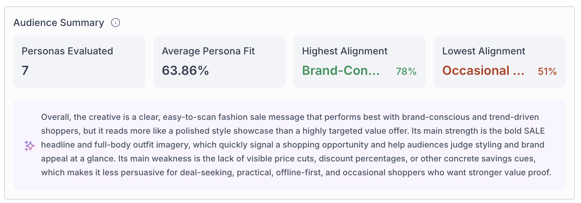Expand the truncated Occasional ... persona name
The width and height of the screenshot is (581, 203).
point(483,70)
